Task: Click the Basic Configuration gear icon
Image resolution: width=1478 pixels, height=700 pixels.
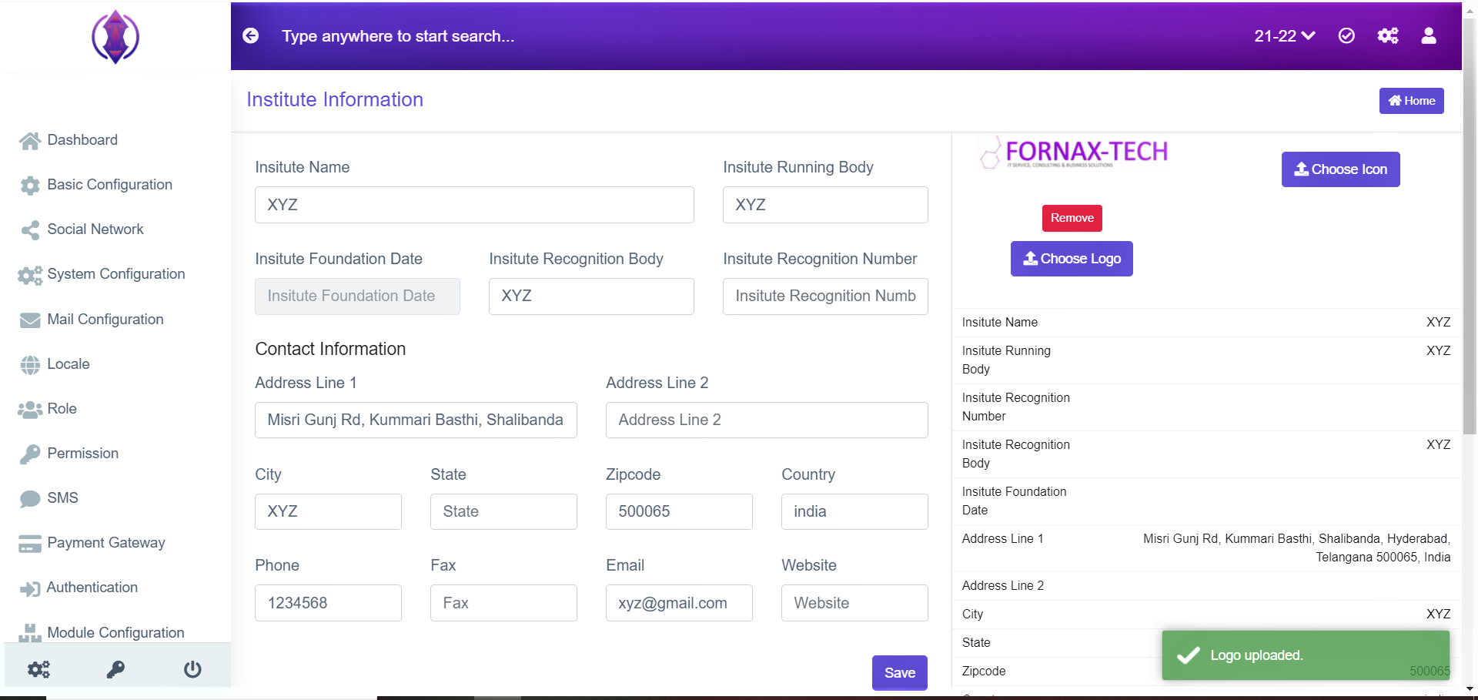Action: click(30, 185)
